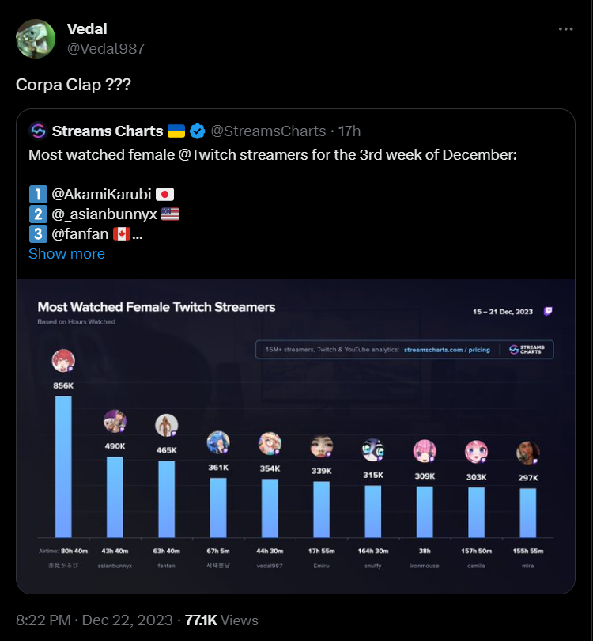
Task: Click the blue verified badge icon
Action: pos(197,131)
